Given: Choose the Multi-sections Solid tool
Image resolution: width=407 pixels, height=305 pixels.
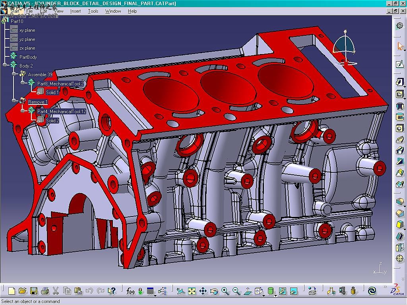Looking at the screenshot, I should click(400, 173).
